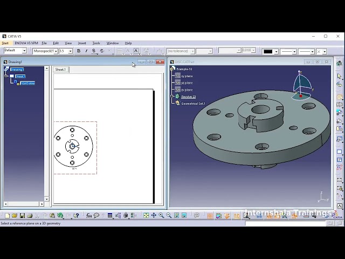Open the Tools menu

coord(96,43)
